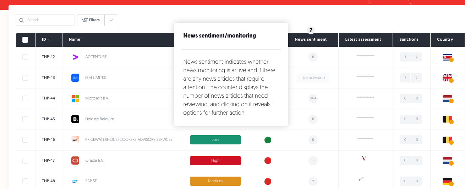Image resolution: width=465 pixels, height=189 pixels.
Task: Check the checkbox for row THP-42
Action: 25,57
